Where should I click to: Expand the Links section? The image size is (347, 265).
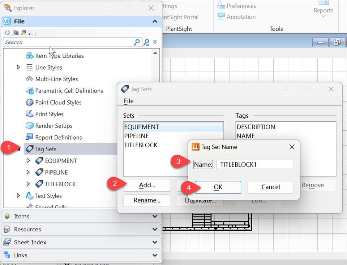[155, 255]
